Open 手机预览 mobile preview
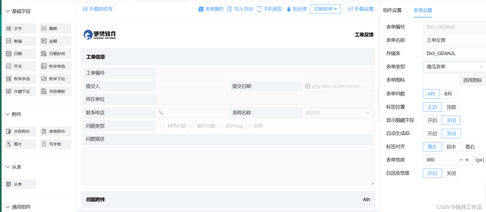Image resolution: width=486 pixels, height=212 pixels. click(270, 9)
